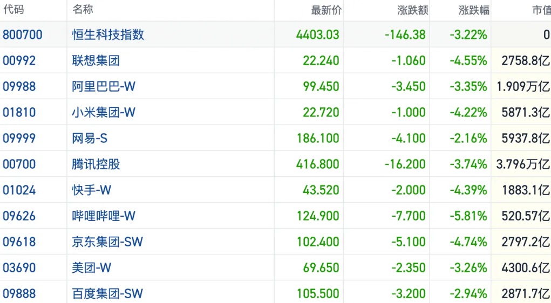Viewport: 551px width, 303px height.
Task: Open stock code 09988
Action: 19,86
